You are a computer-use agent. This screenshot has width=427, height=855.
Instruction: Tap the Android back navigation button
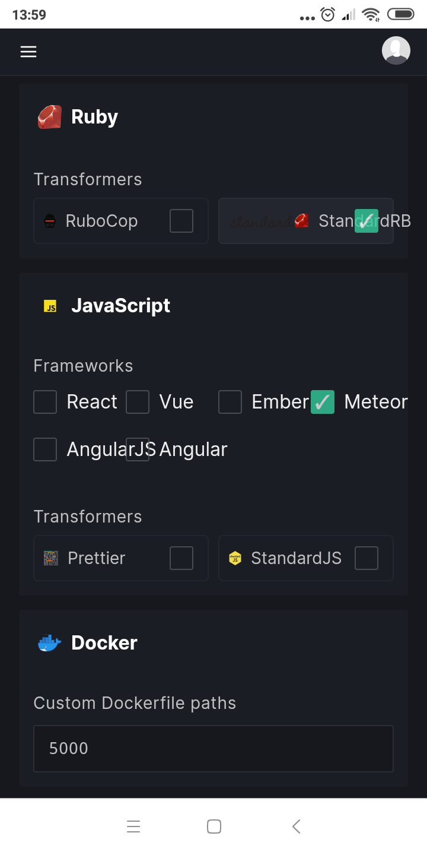coord(297,826)
